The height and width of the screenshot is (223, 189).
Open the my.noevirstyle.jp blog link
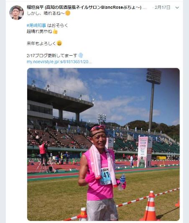tap(59, 62)
